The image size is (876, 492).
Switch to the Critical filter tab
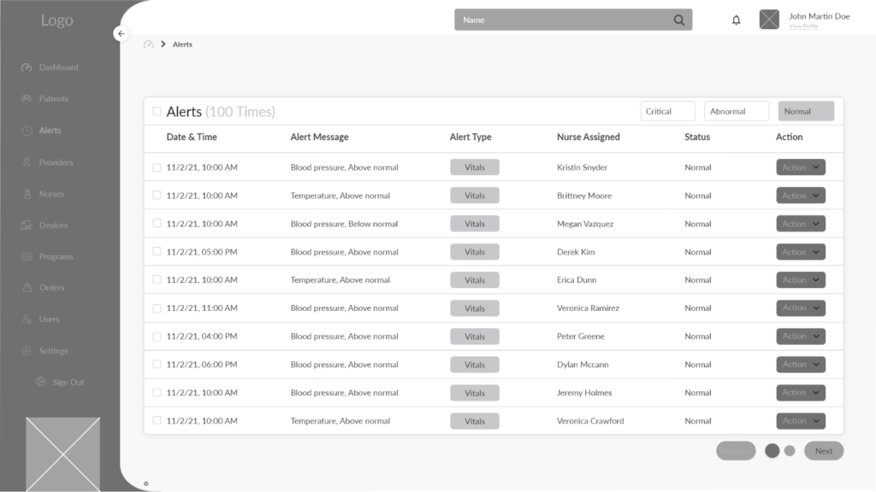(667, 110)
